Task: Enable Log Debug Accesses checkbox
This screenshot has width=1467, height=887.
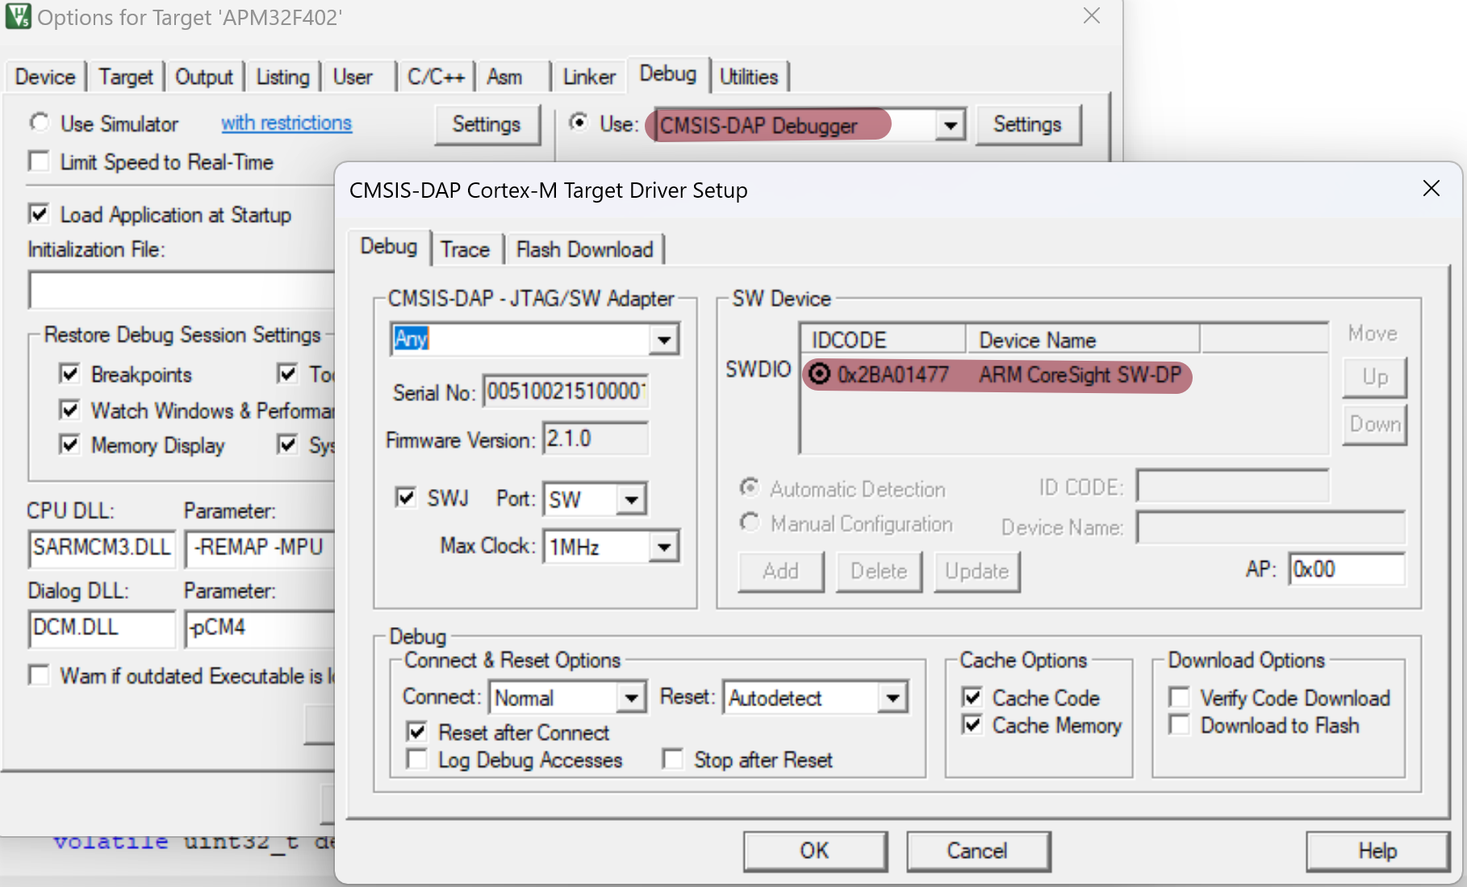Action: tap(416, 759)
